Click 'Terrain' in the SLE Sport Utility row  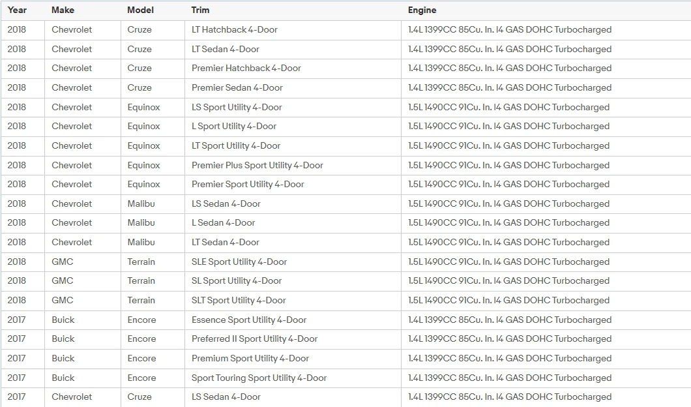point(141,262)
